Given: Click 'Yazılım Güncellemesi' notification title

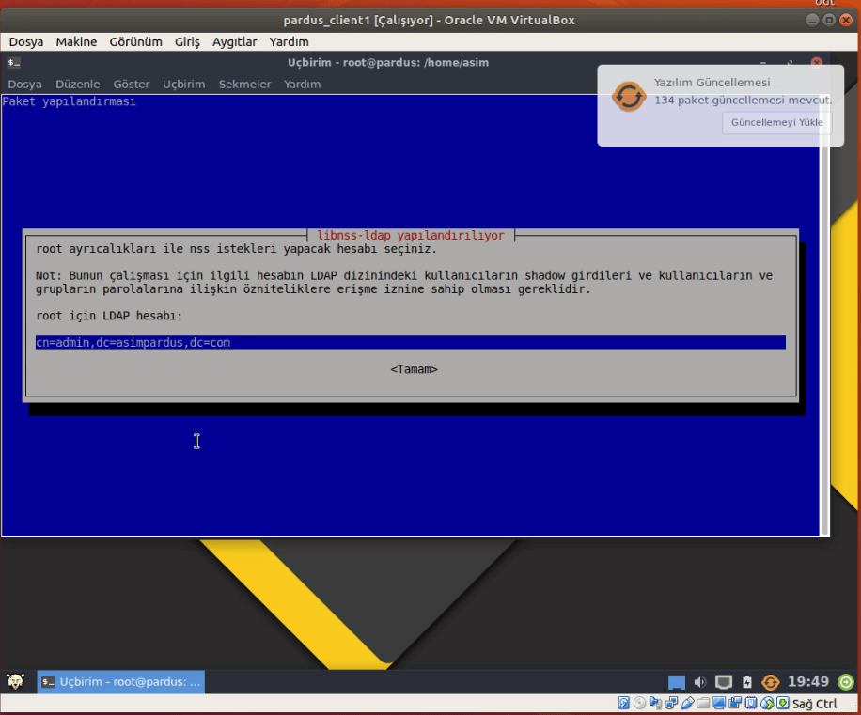Looking at the screenshot, I should coord(712,83).
